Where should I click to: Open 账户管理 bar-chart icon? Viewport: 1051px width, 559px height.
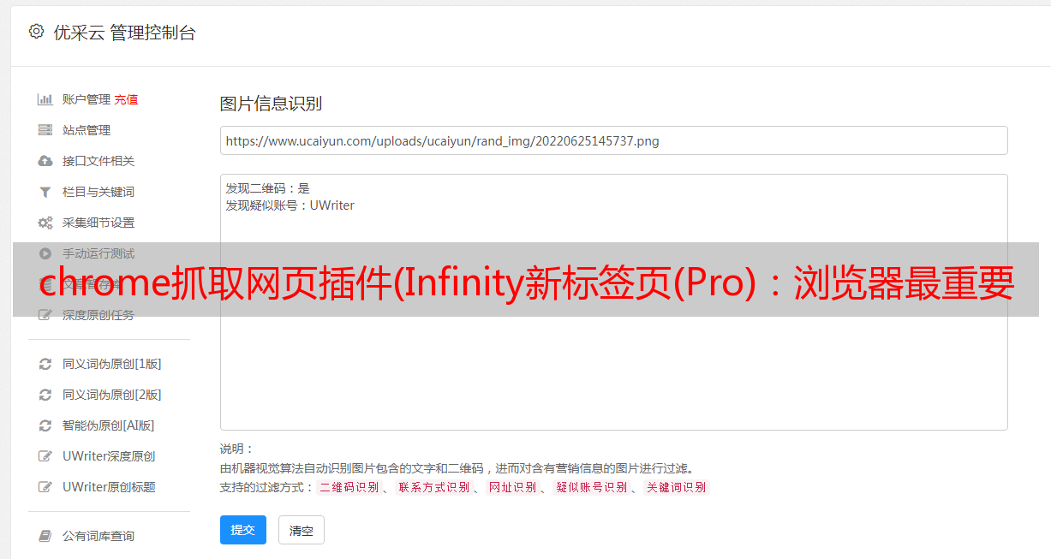coord(45,99)
